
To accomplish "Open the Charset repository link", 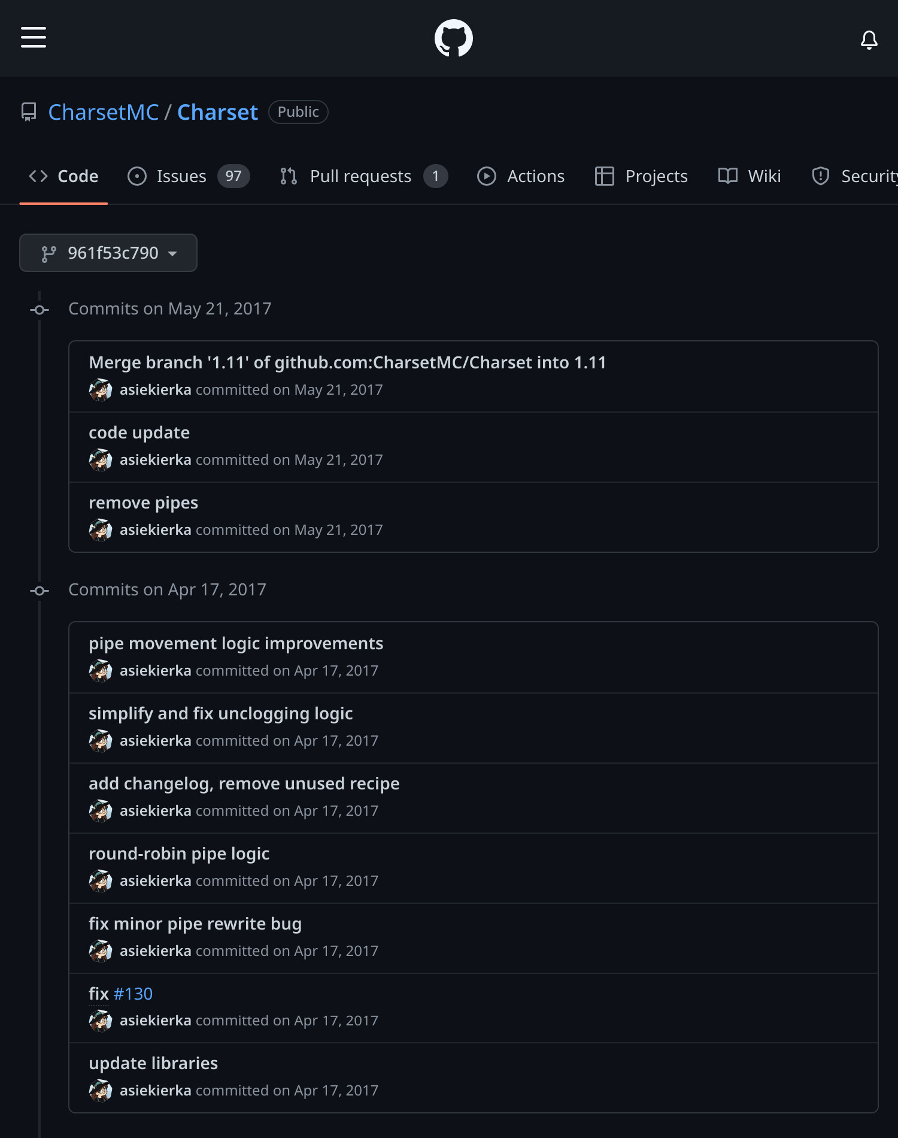I will pyautogui.click(x=217, y=112).
